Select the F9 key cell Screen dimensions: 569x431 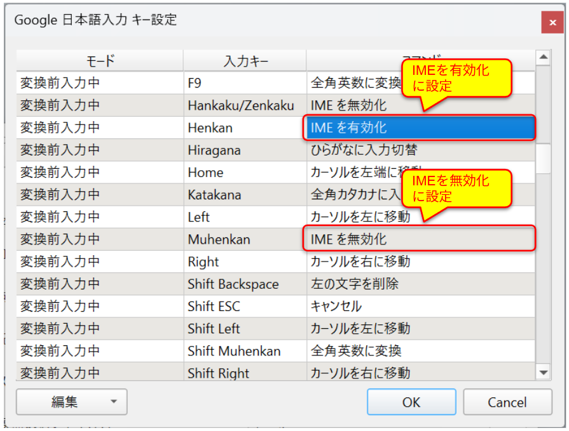pyautogui.click(x=245, y=83)
